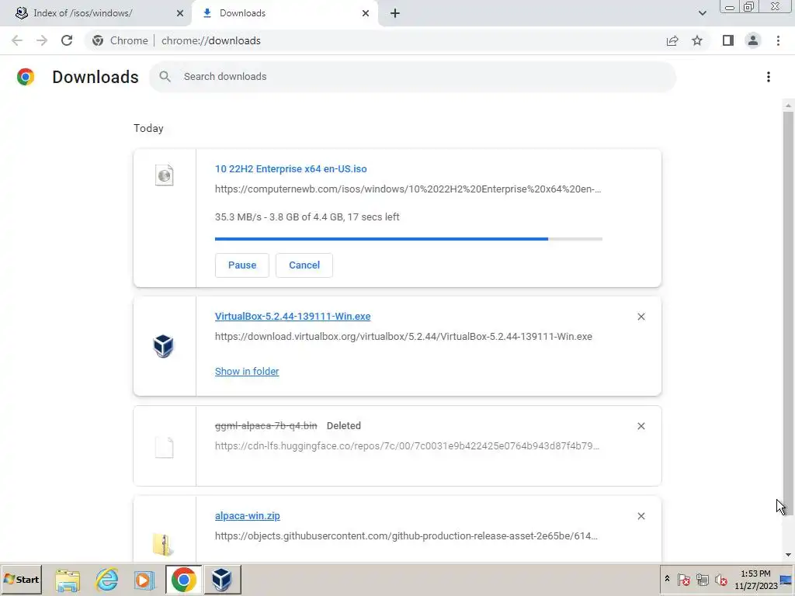Pause the ISO download
Image resolution: width=795 pixels, height=596 pixels.
click(242, 265)
